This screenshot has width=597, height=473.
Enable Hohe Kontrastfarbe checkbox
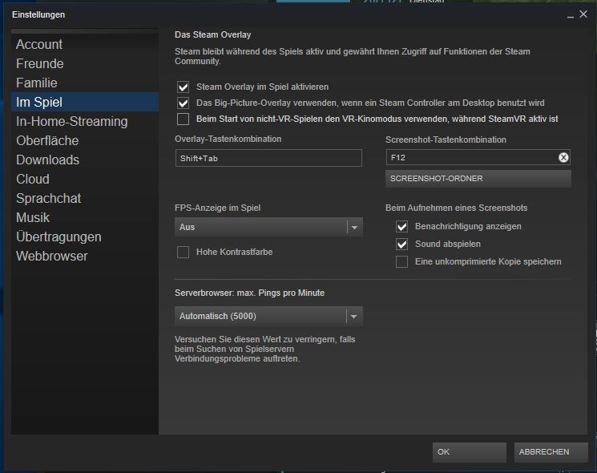tap(184, 252)
